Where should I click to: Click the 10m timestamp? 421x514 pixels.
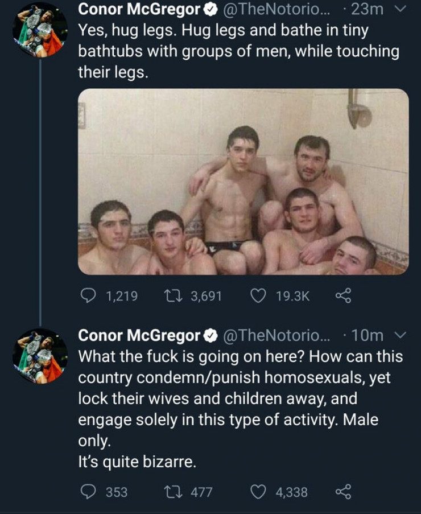pos(368,335)
